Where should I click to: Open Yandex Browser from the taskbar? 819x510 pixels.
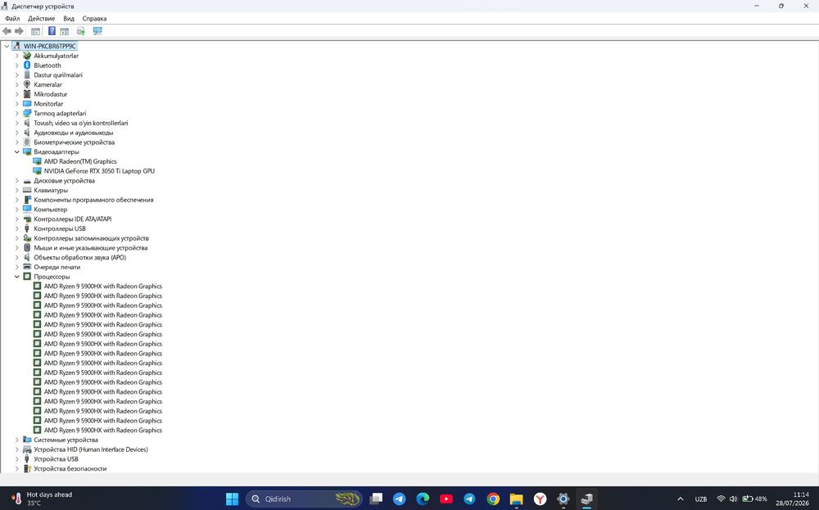point(540,499)
